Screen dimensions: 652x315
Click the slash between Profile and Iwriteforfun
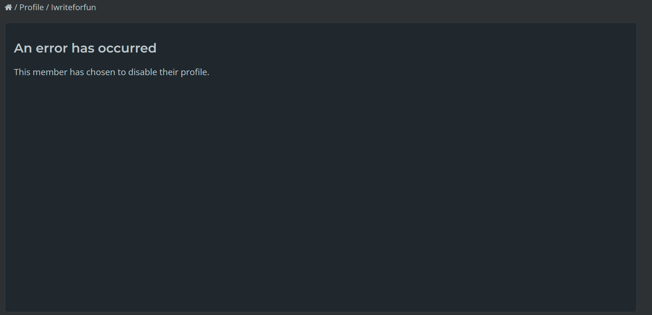47,7
